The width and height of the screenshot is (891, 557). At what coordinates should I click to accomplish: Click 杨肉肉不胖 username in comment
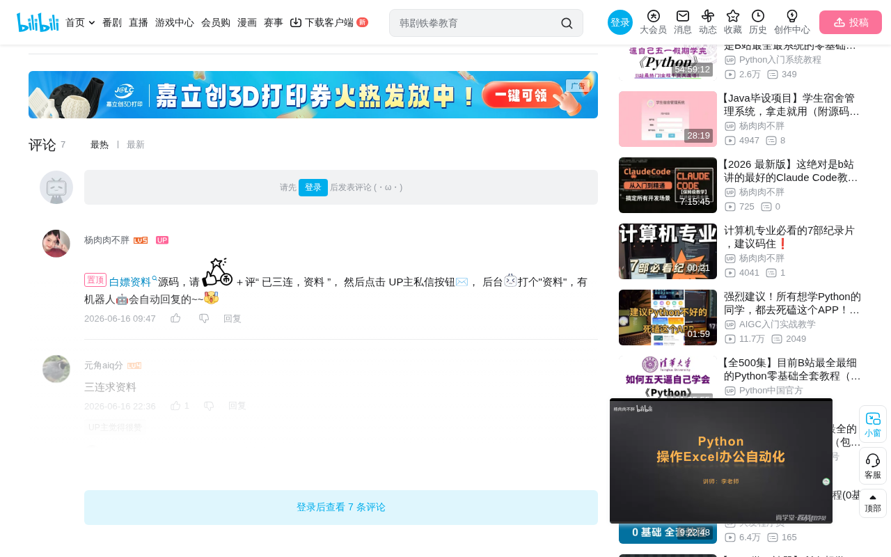107,240
